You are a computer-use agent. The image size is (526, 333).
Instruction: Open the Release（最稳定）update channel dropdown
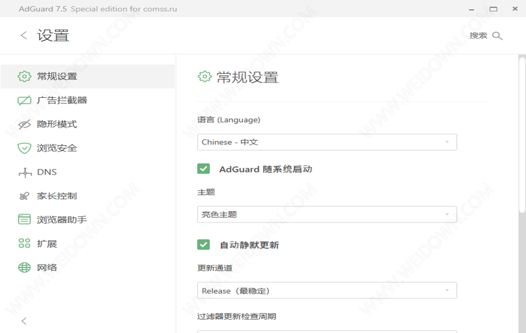pos(327,290)
